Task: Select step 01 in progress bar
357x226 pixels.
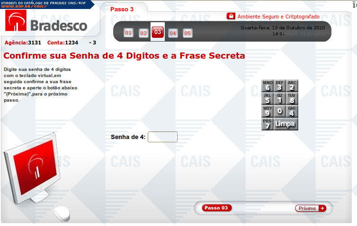Action: click(128, 33)
